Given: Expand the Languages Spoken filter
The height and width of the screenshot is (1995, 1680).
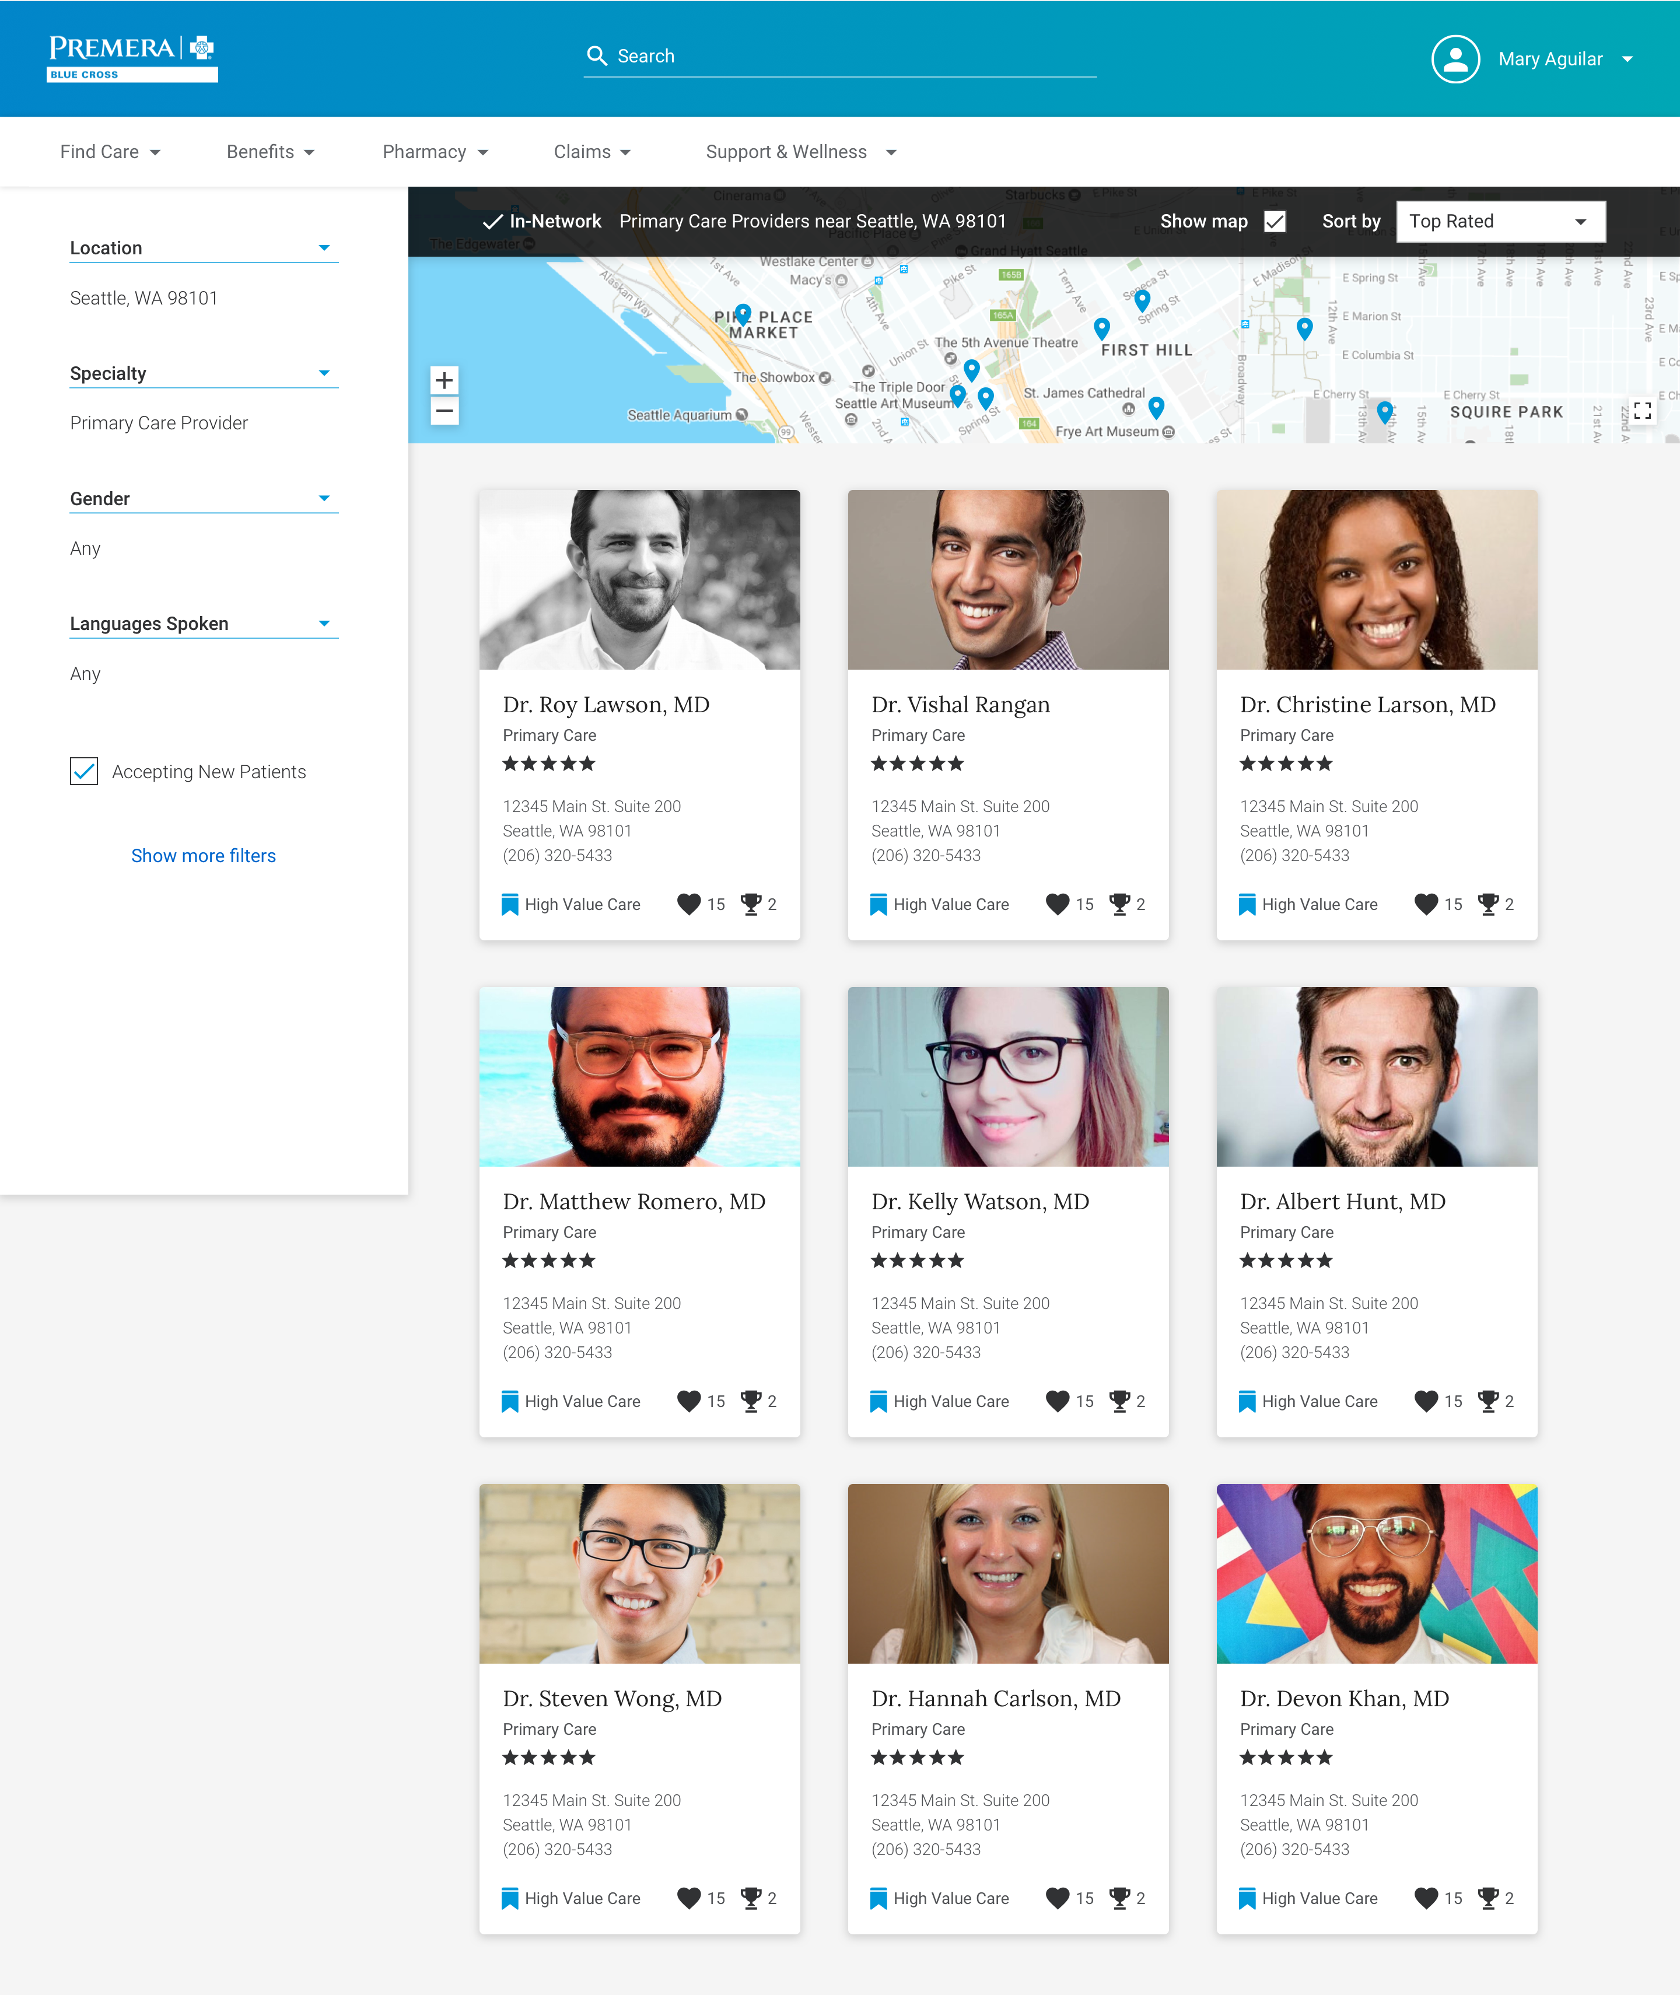Looking at the screenshot, I should pyautogui.click(x=204, y=624).
